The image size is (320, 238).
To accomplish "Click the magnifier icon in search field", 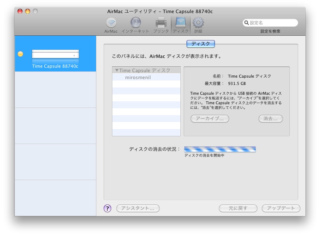I will 247,23.
